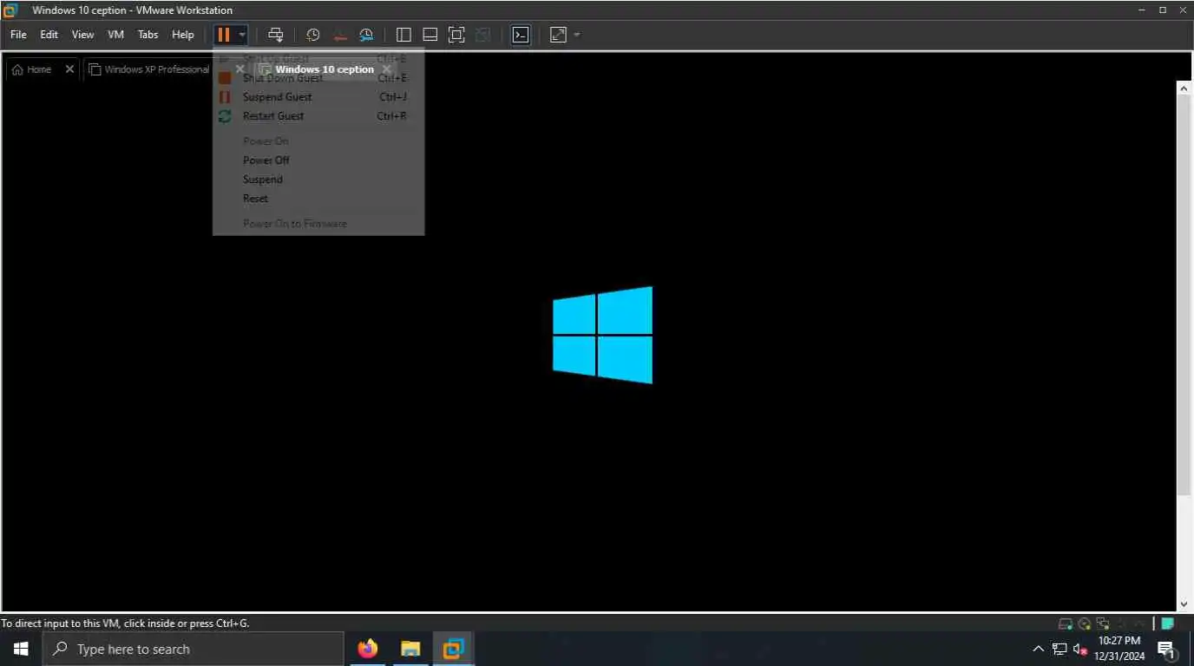Close the Windows 10 ception tab
Viewport: 1194px width, 666px height.
[387, 69]
